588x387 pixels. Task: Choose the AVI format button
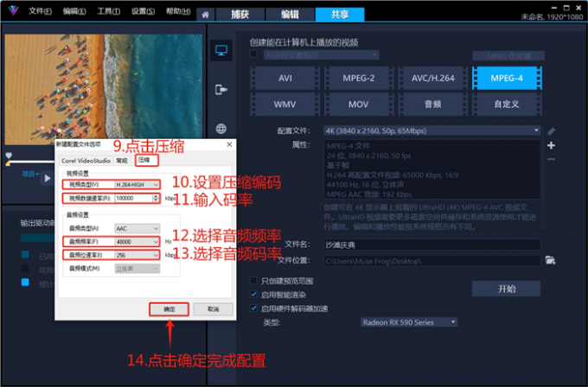coord(285,78)
